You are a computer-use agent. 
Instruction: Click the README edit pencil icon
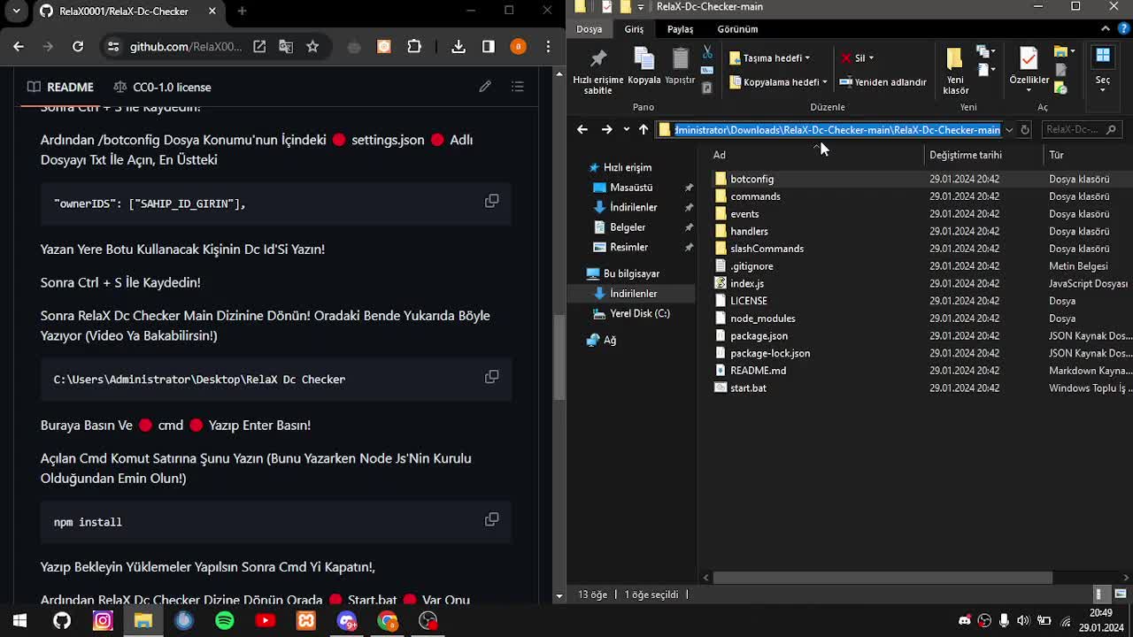click(485, 87)
